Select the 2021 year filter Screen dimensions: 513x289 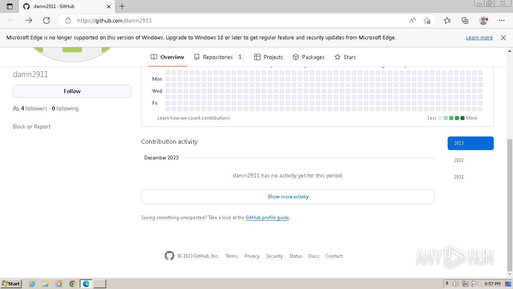471,177
